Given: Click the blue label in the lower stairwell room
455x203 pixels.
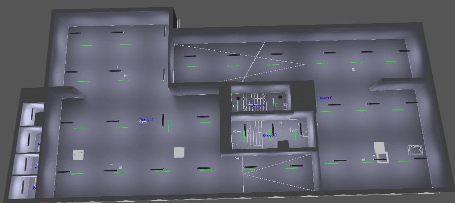Looking at the screenshot, I should pyautogui.click(x=269, y=135).
